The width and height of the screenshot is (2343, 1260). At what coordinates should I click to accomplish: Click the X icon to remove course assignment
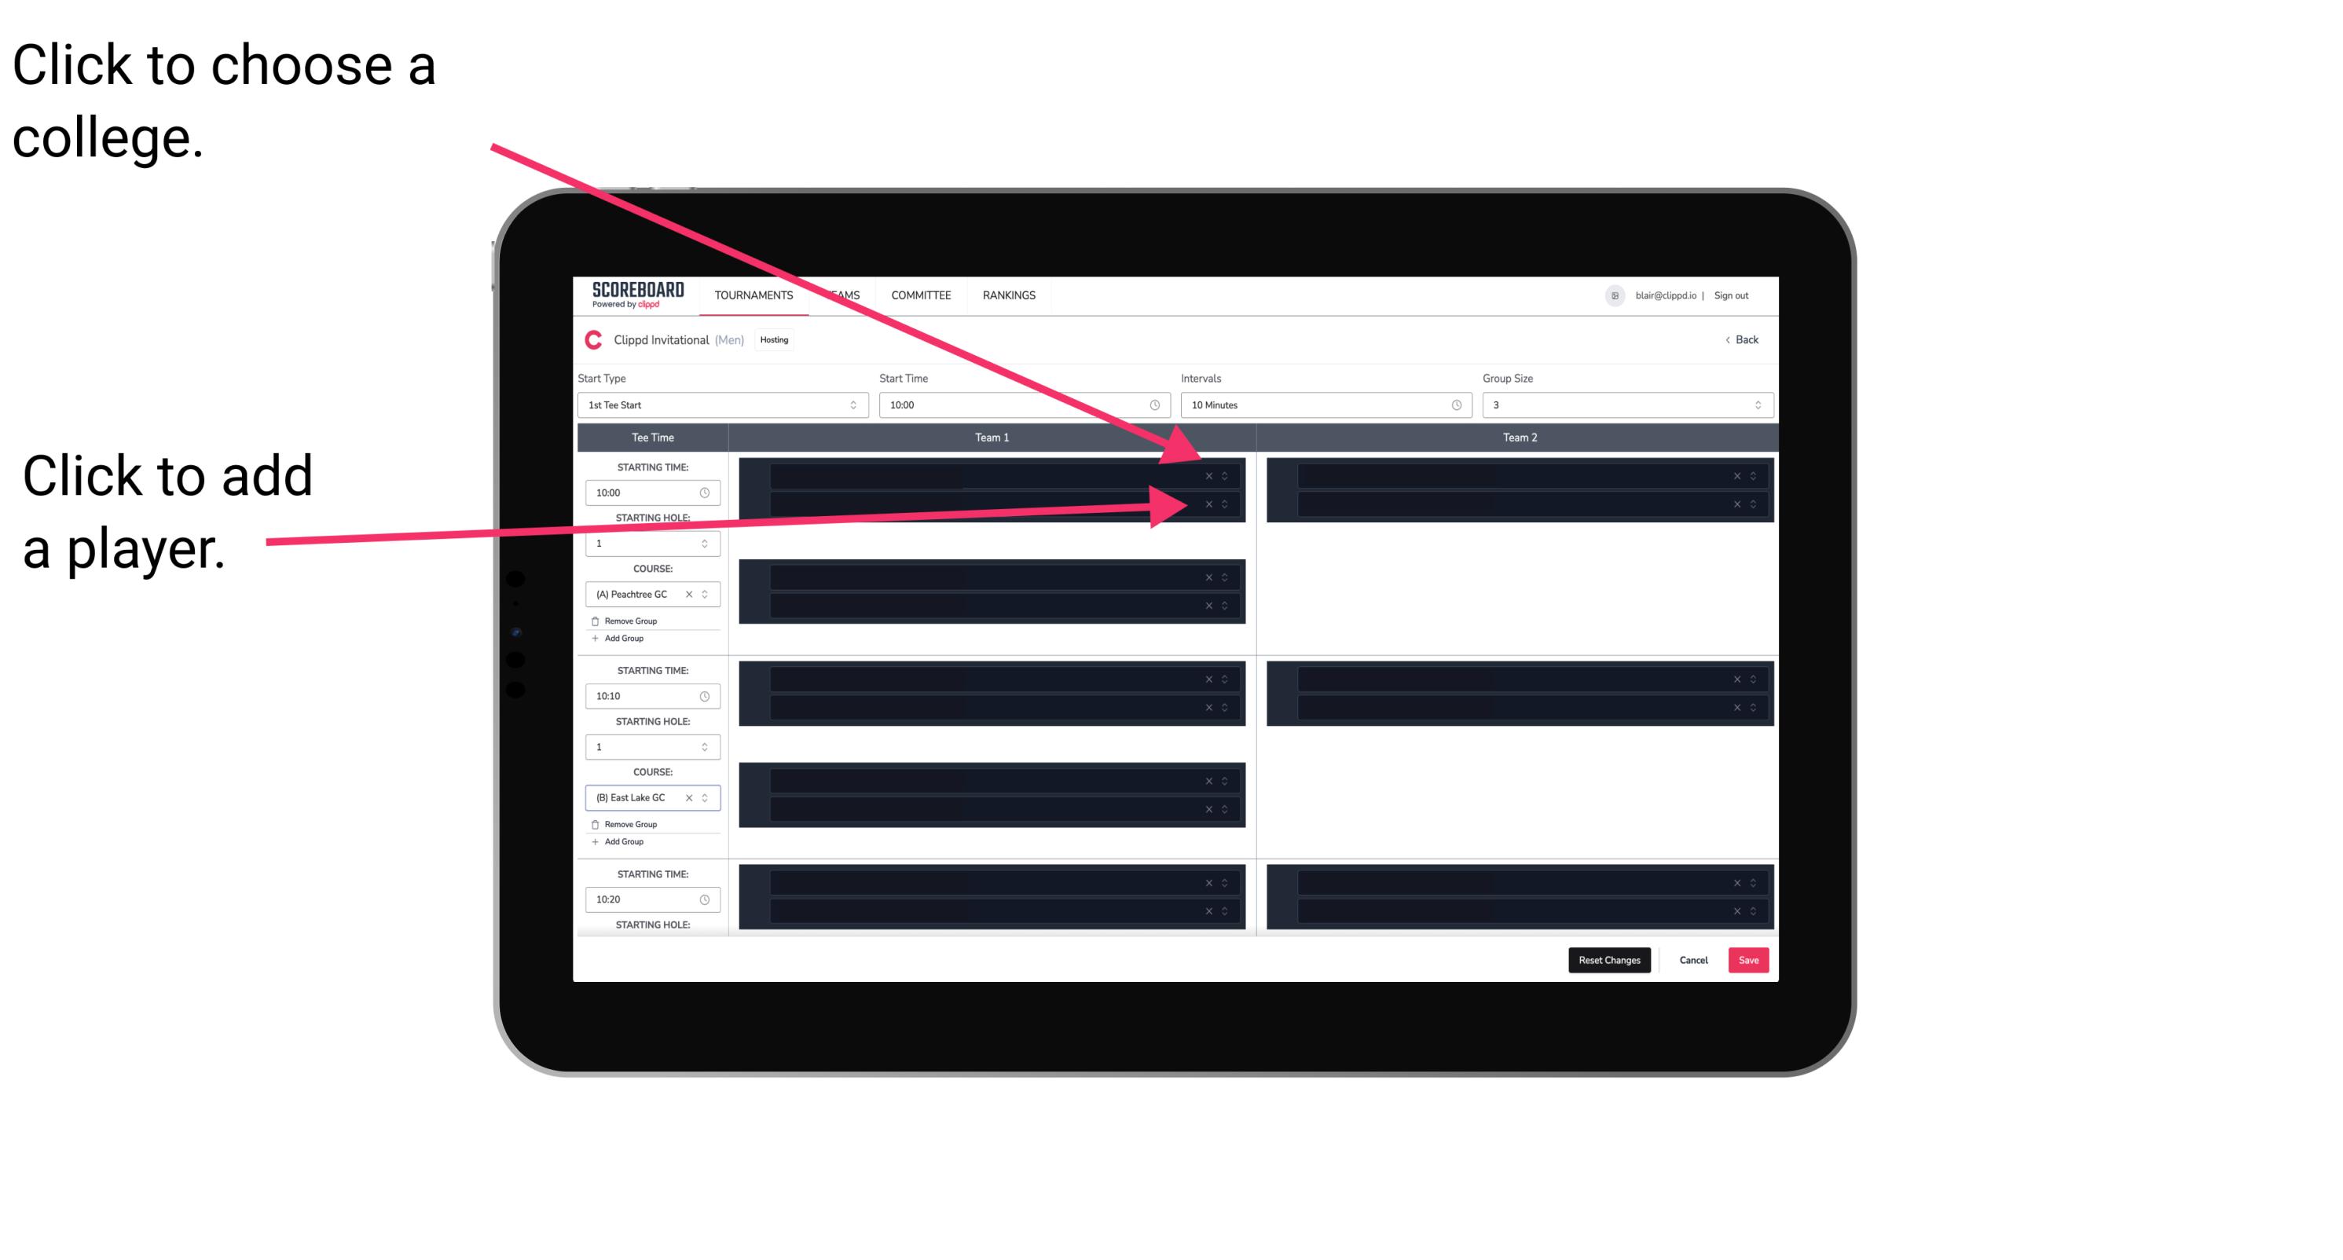(692, 595)
